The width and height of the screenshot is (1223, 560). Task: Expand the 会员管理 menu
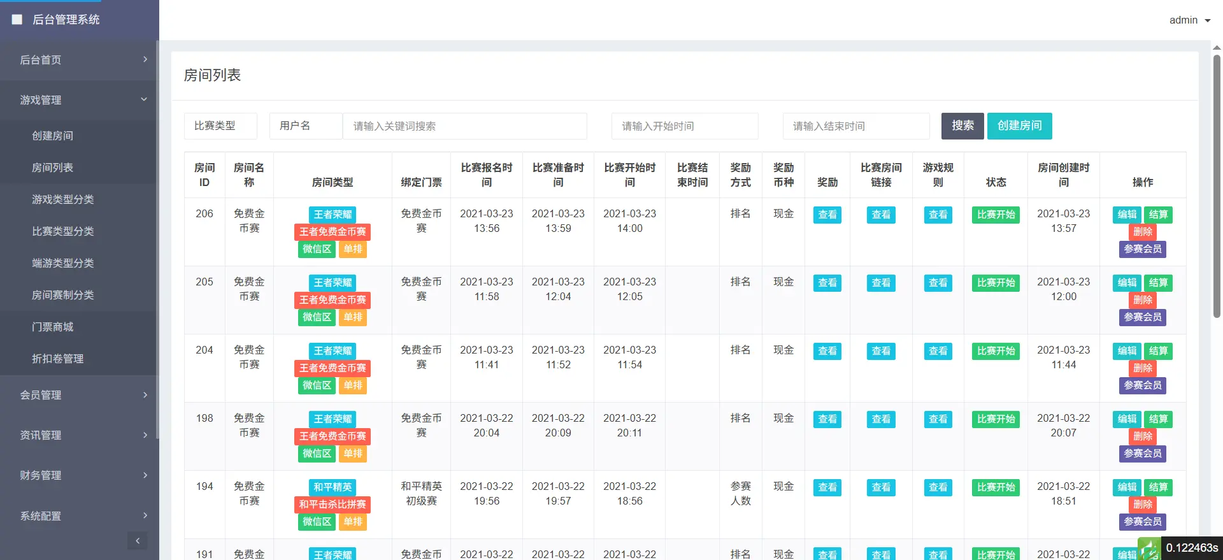(79, 395)
